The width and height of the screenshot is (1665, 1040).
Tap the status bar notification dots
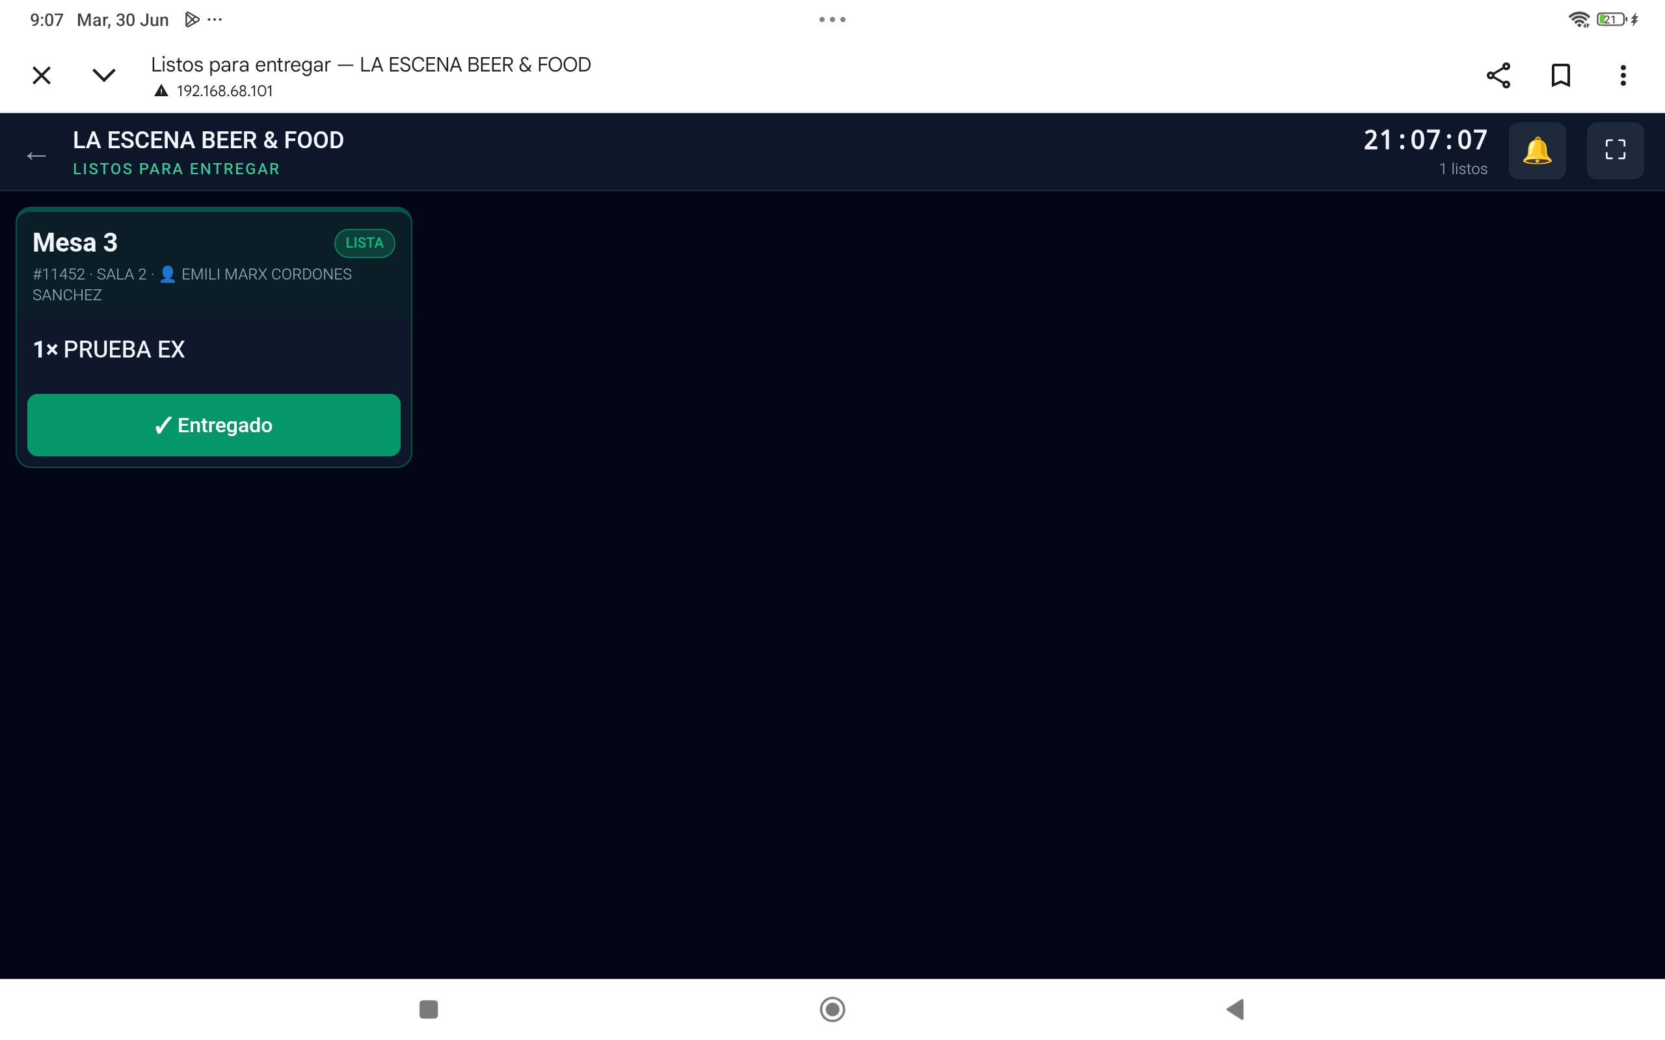click(x=215, y=20)
